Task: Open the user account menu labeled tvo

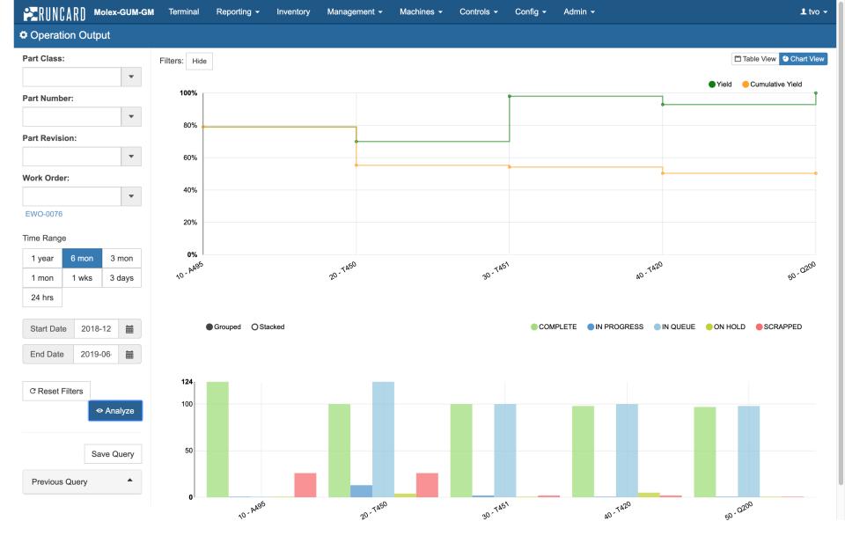Action: pos(813,11)
